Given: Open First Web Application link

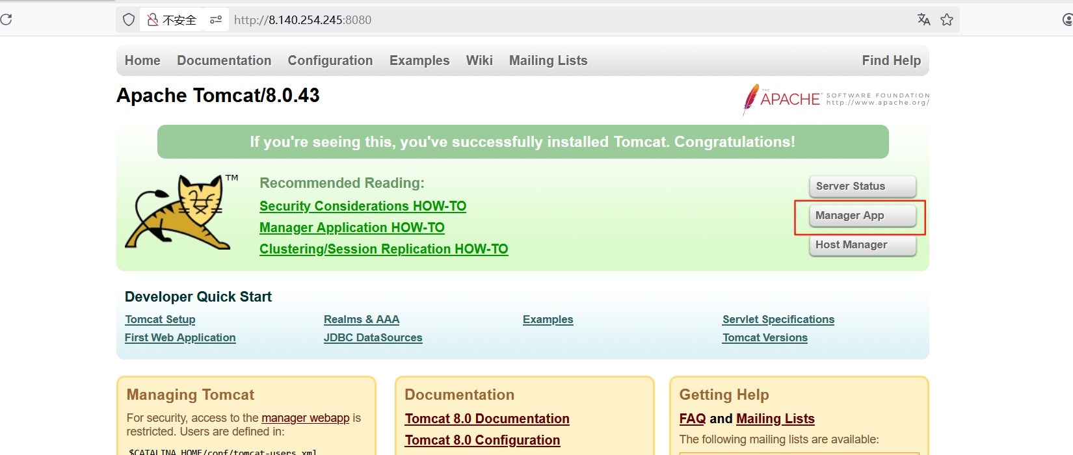Looking at the screenshot, I should (x=180, y=337).
